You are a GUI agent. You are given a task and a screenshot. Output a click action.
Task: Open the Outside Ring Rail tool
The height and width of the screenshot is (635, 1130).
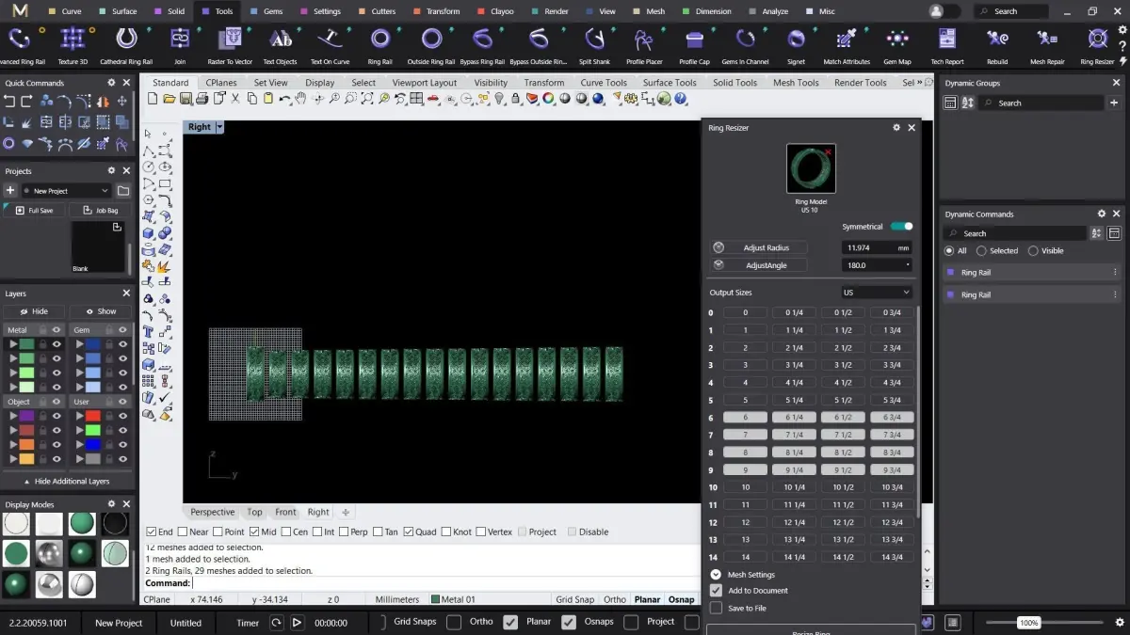(x=431, y=44)
